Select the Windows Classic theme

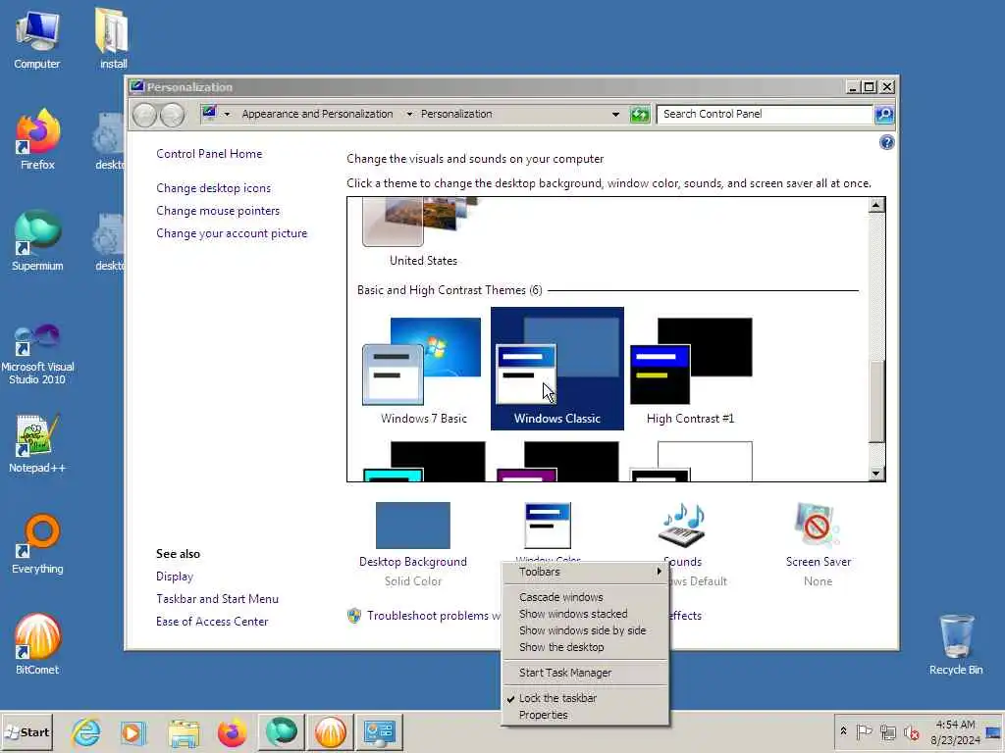(x=557, y=369)
